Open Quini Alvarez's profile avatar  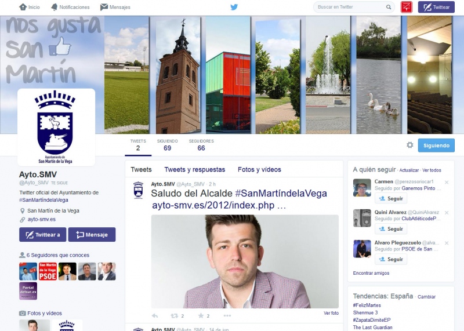click(x=362, y=218)
